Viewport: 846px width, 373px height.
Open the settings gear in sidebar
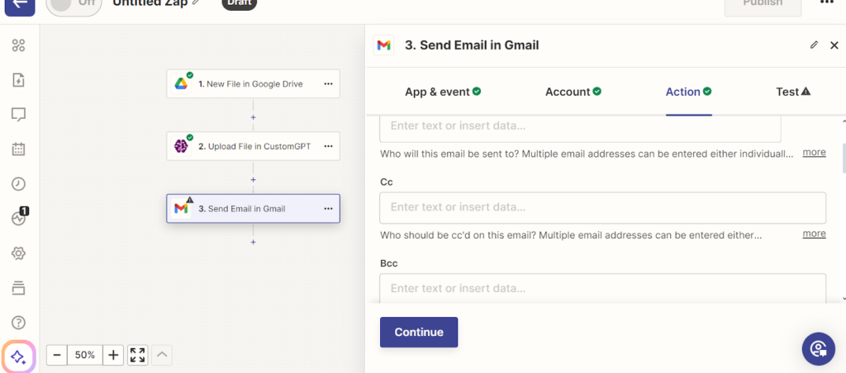19,253
